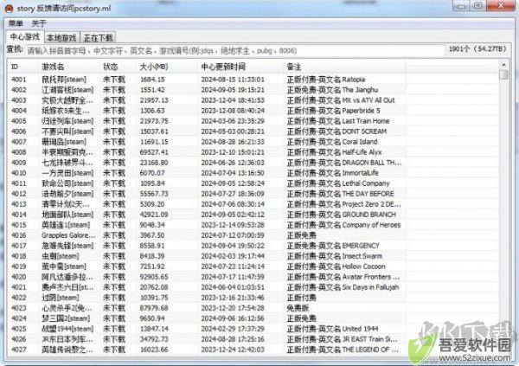519x366 pixels.
Task: Select game 虫潮[steam]
Action: tap(61, 256)
